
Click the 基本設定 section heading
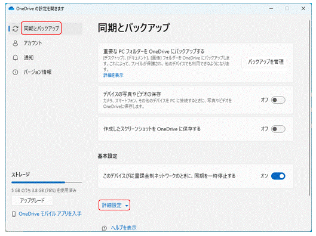pyautogui.click(x=108, y=156)
